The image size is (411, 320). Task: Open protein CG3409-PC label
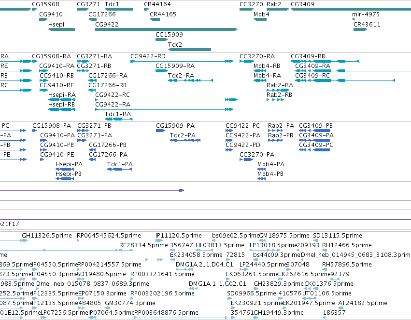[316, 145]
